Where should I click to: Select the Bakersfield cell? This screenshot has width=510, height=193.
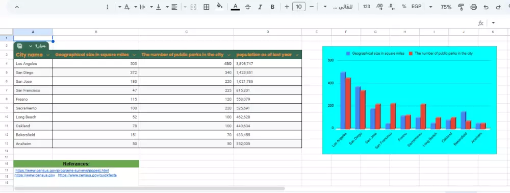33,134
